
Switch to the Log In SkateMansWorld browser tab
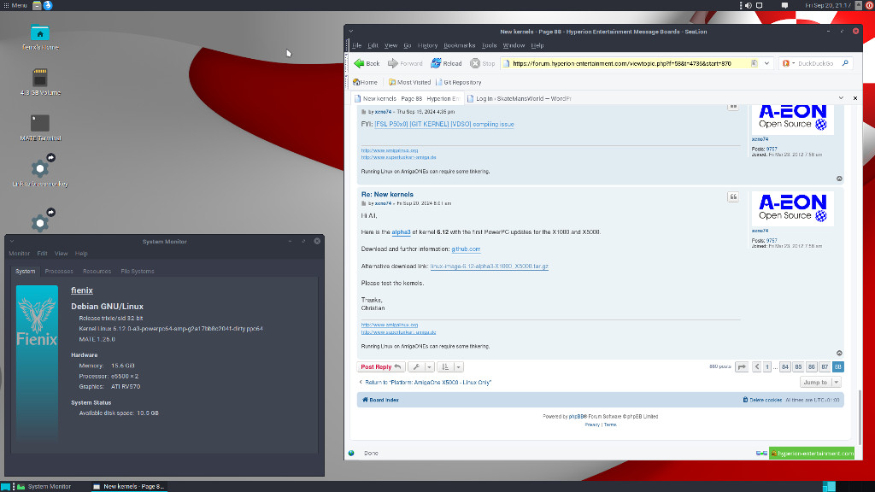[519, 99]
